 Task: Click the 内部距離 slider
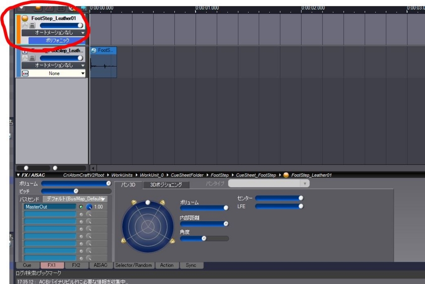pyautogui.click(x=204, y=224)
